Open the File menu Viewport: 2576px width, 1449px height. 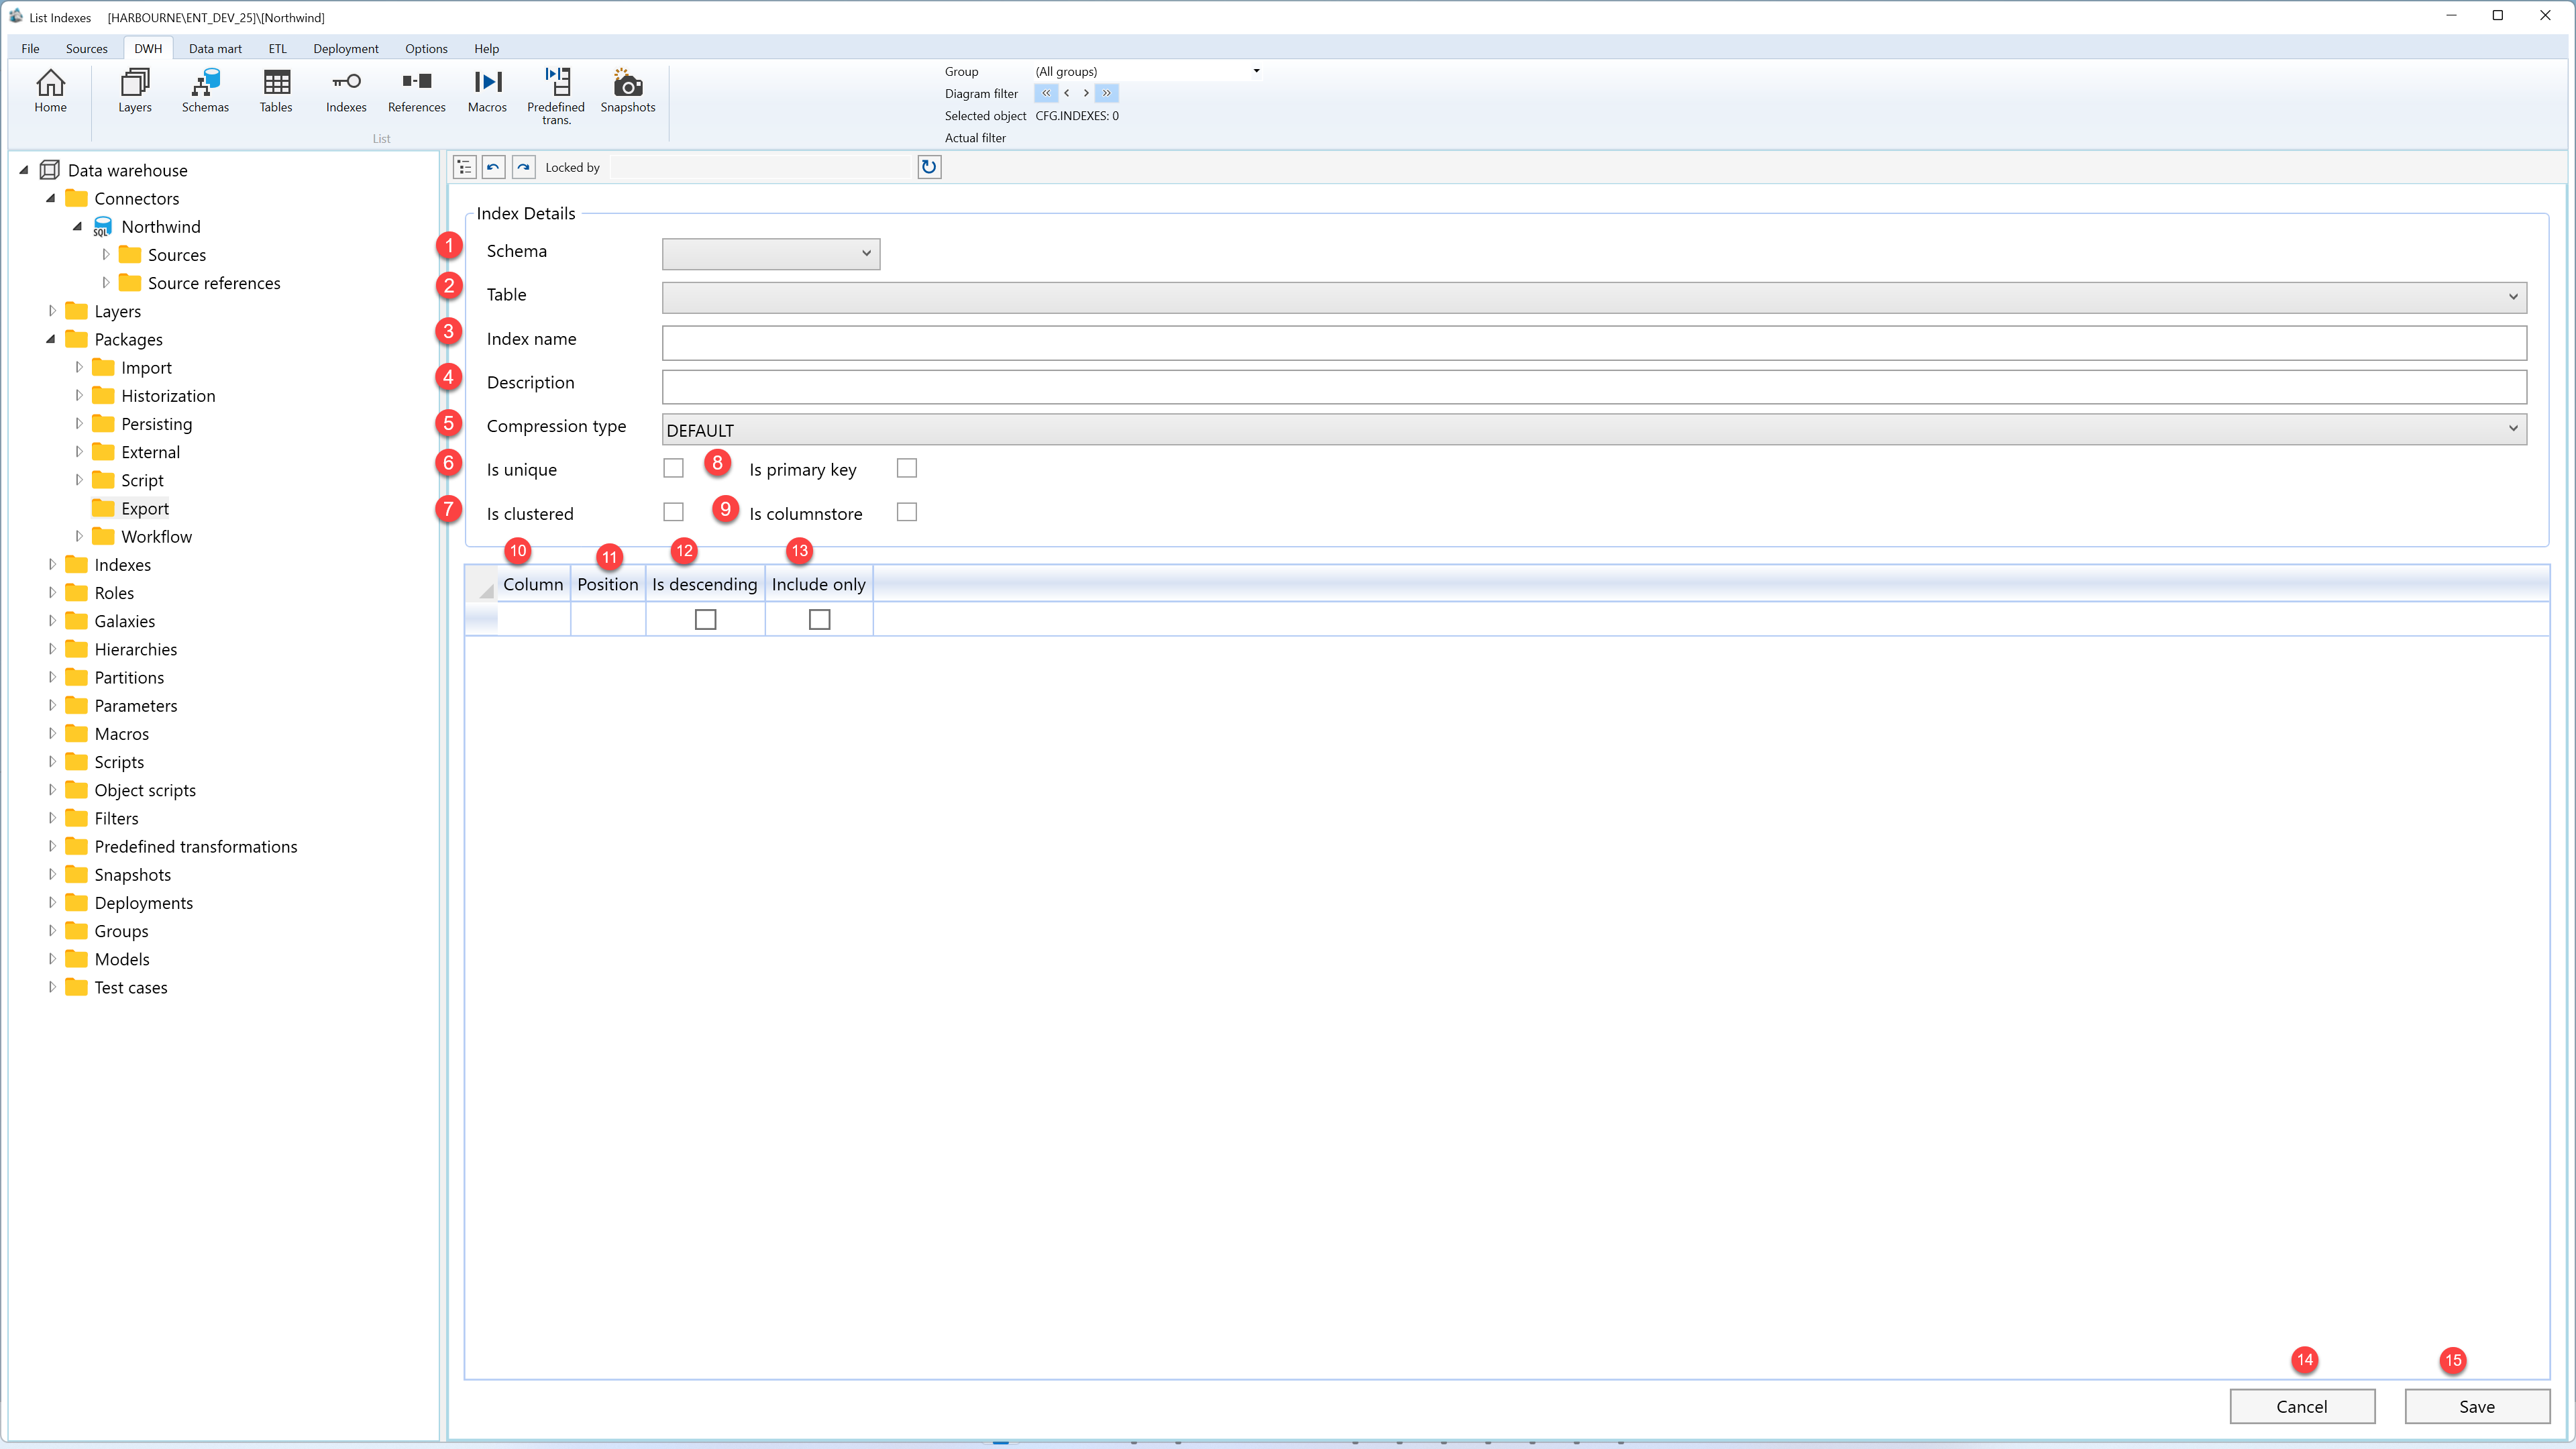30,48
